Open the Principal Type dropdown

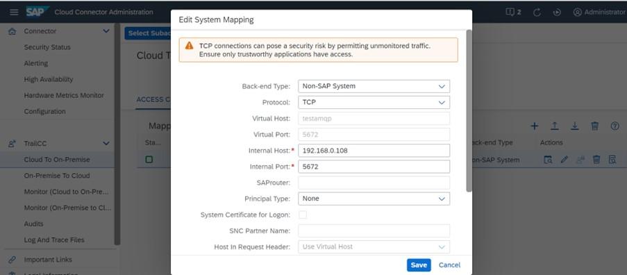pos(374,199)
